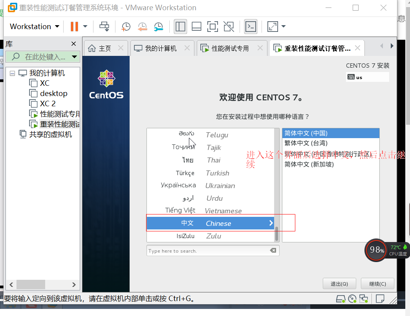Choose 简体中文 (中国) locale

coord(331,133)
